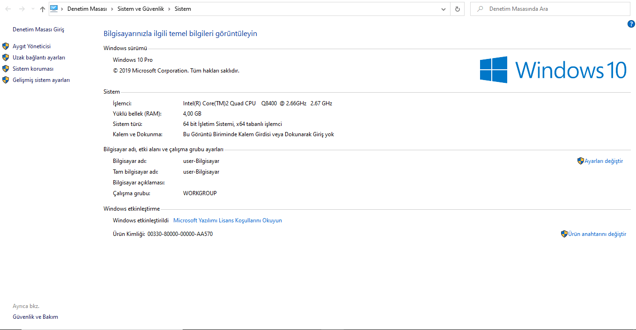Click the 4,00 GB RAM value
636x330 pixels.
click(x=192, y=114)
